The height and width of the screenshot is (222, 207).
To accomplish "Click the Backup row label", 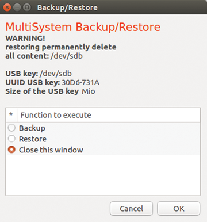I will point(32,128).
